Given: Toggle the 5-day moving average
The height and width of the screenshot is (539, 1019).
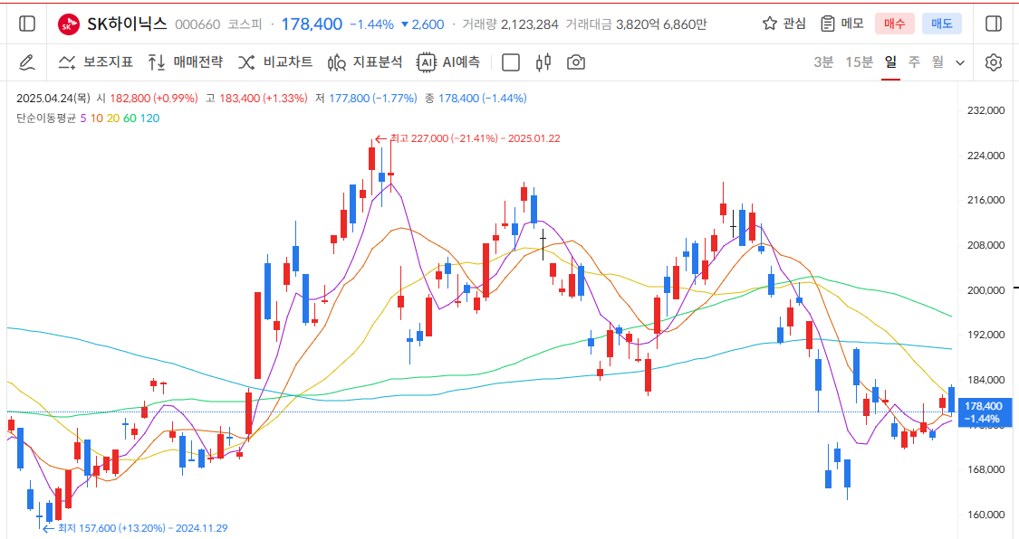Looking at the screenshot, I should point(83,118).
